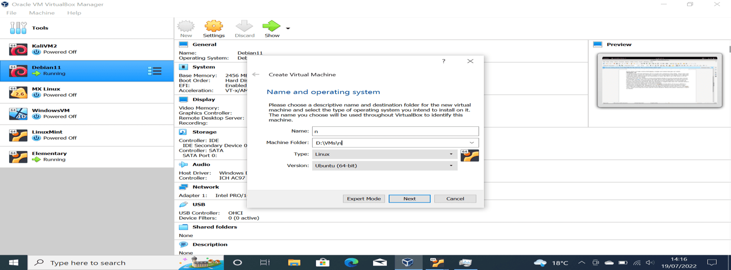Image resolution: width=731 pixels, height=270 pixels.
Task: Open the Debian11 list menu icon
Action: click(155, 71)
